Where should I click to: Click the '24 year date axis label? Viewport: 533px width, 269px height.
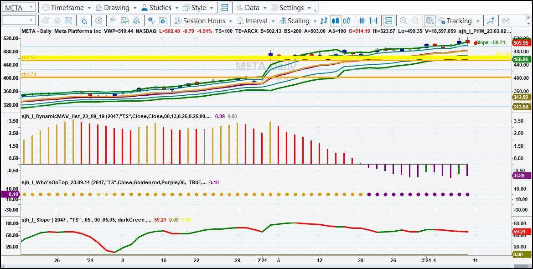coord(90,260)
